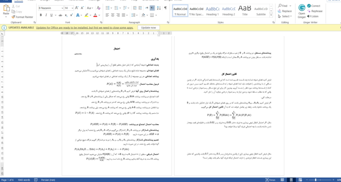Apply superscript formatting
341x182 pixels.
coord(71,15)
